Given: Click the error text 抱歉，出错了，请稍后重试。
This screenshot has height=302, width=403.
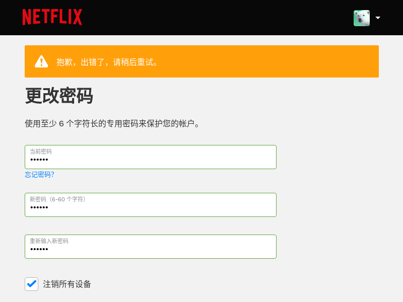Looking at the screenshot, I should coord(107,62).
